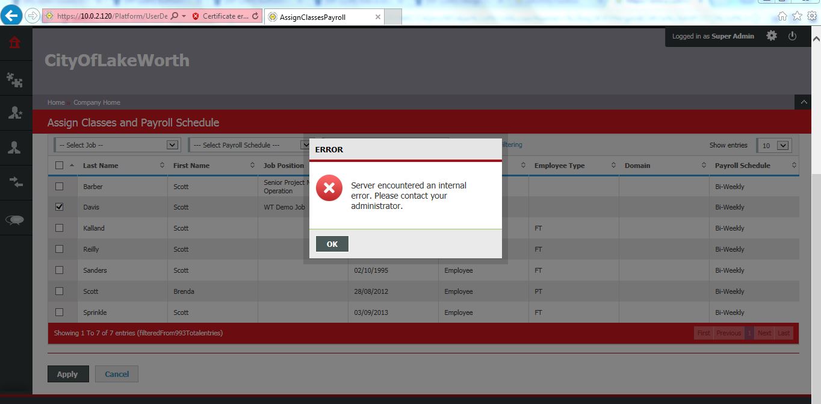The height and width of the screenshot is (404, 821).
Task: Open the transfer arrows sidebar icon
Action: point(14,183)
